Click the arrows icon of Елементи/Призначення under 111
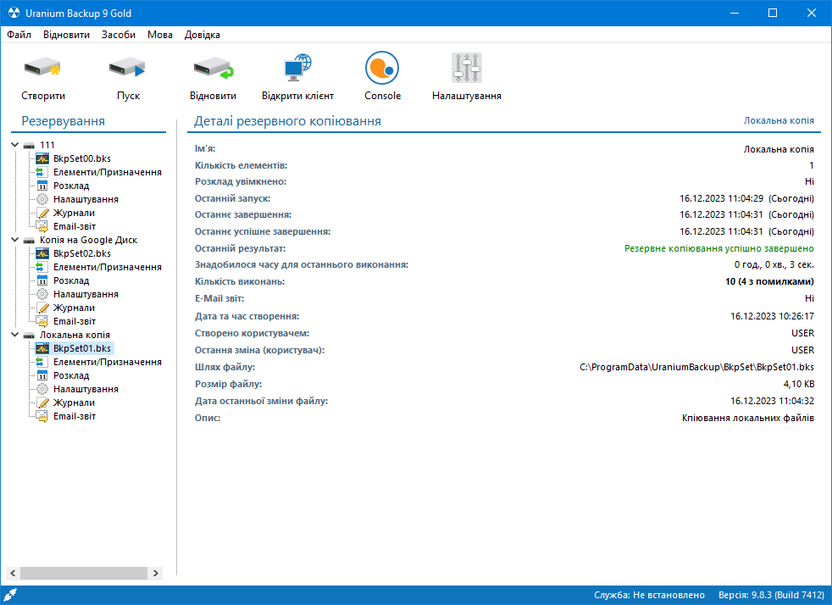Image resolution: width=832 pixels, height=605 pixels. coord(42,172)
